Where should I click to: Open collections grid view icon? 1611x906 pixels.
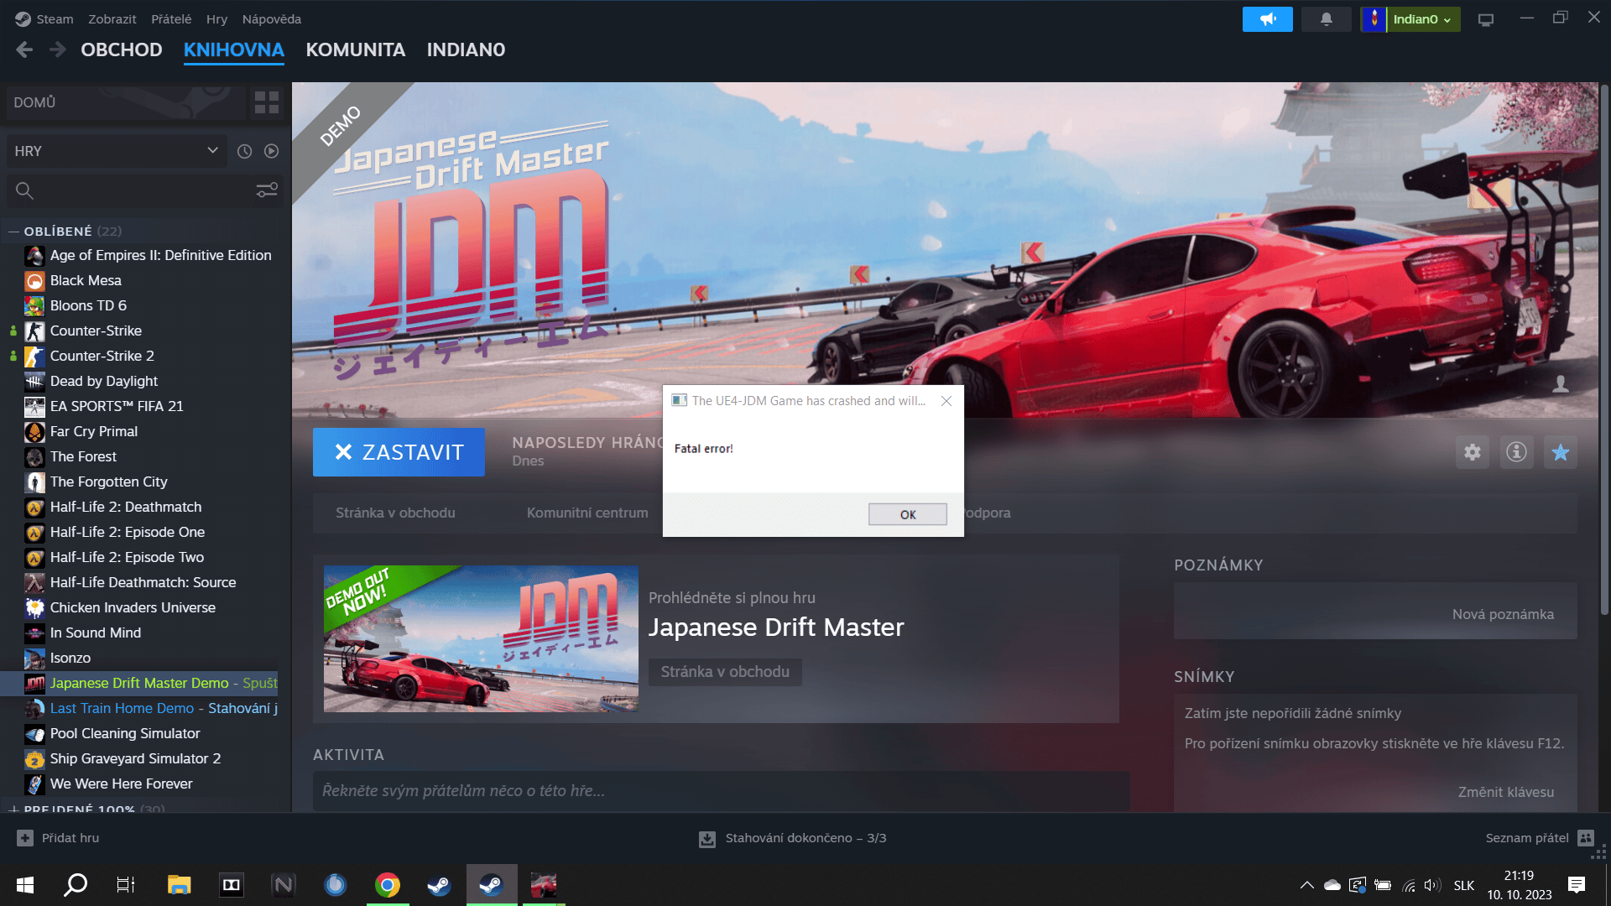tap(266, 102)
